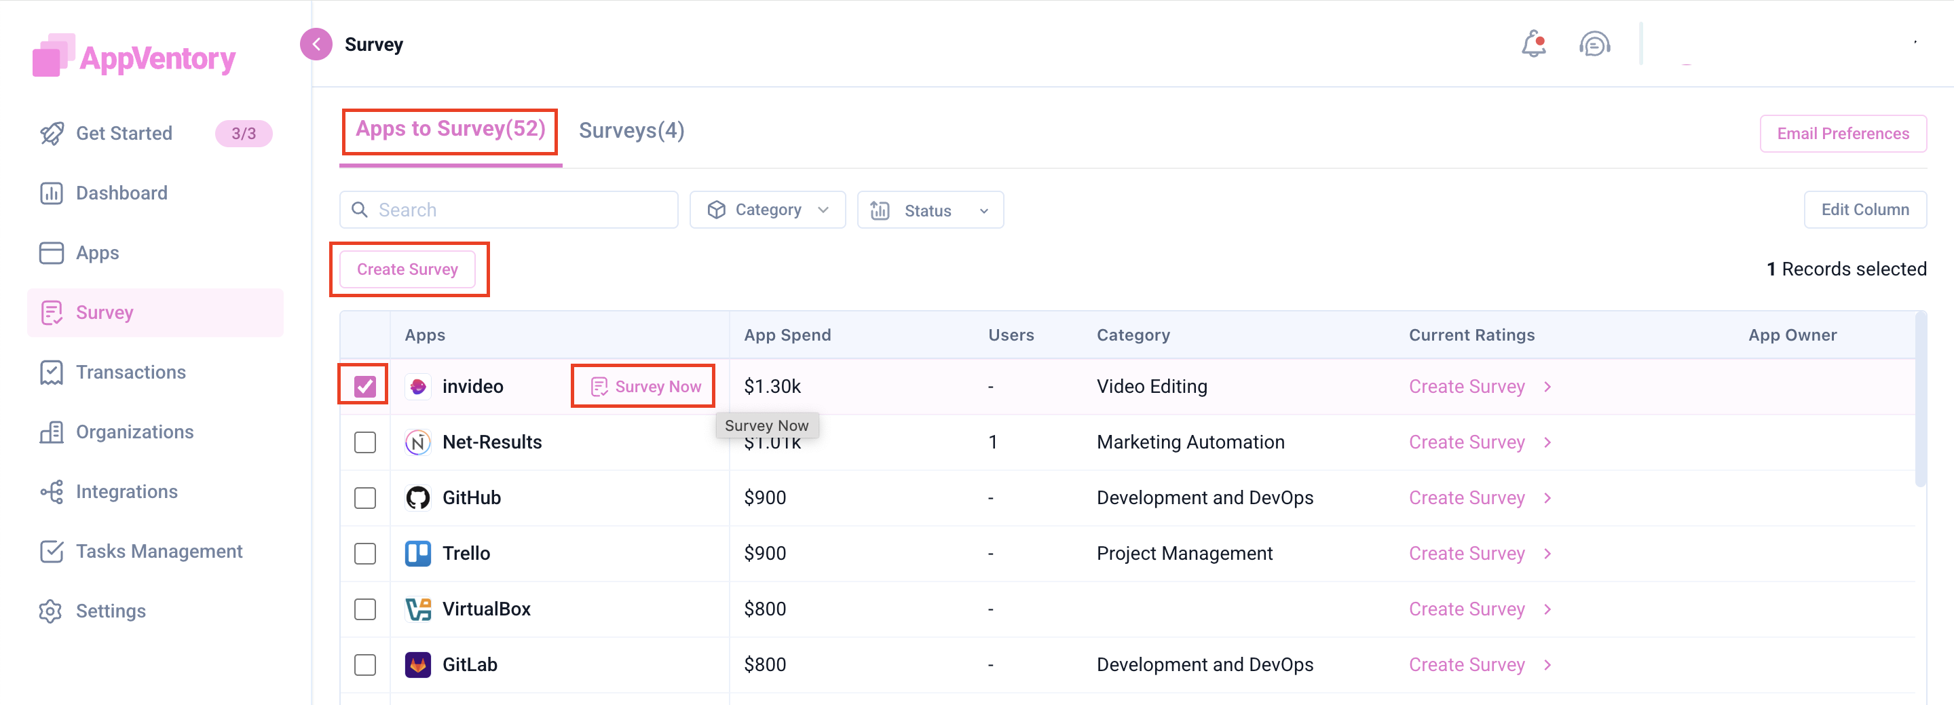Click Create Survey link for GitHub
The image size is (1954, 705).
[x=1466, y=498]
